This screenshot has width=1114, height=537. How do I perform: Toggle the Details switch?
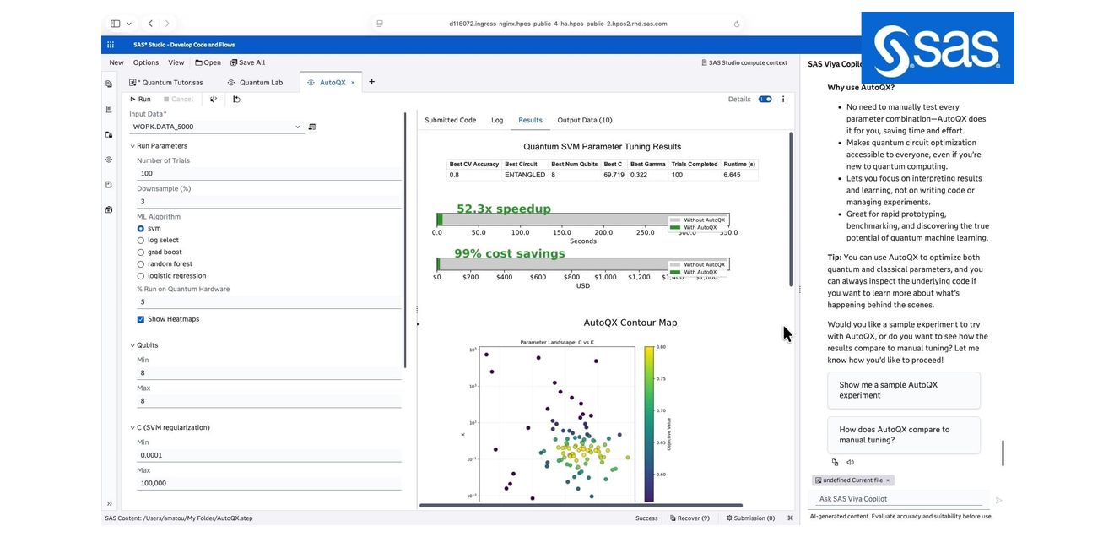[x=765, y=99]
